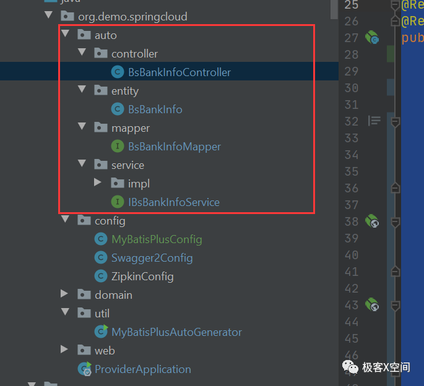Image resolution: width=424 pixels, height=386 pixels.
Task: Collapse the org.demo.springcloud package
Action: (x=48, y=15)
